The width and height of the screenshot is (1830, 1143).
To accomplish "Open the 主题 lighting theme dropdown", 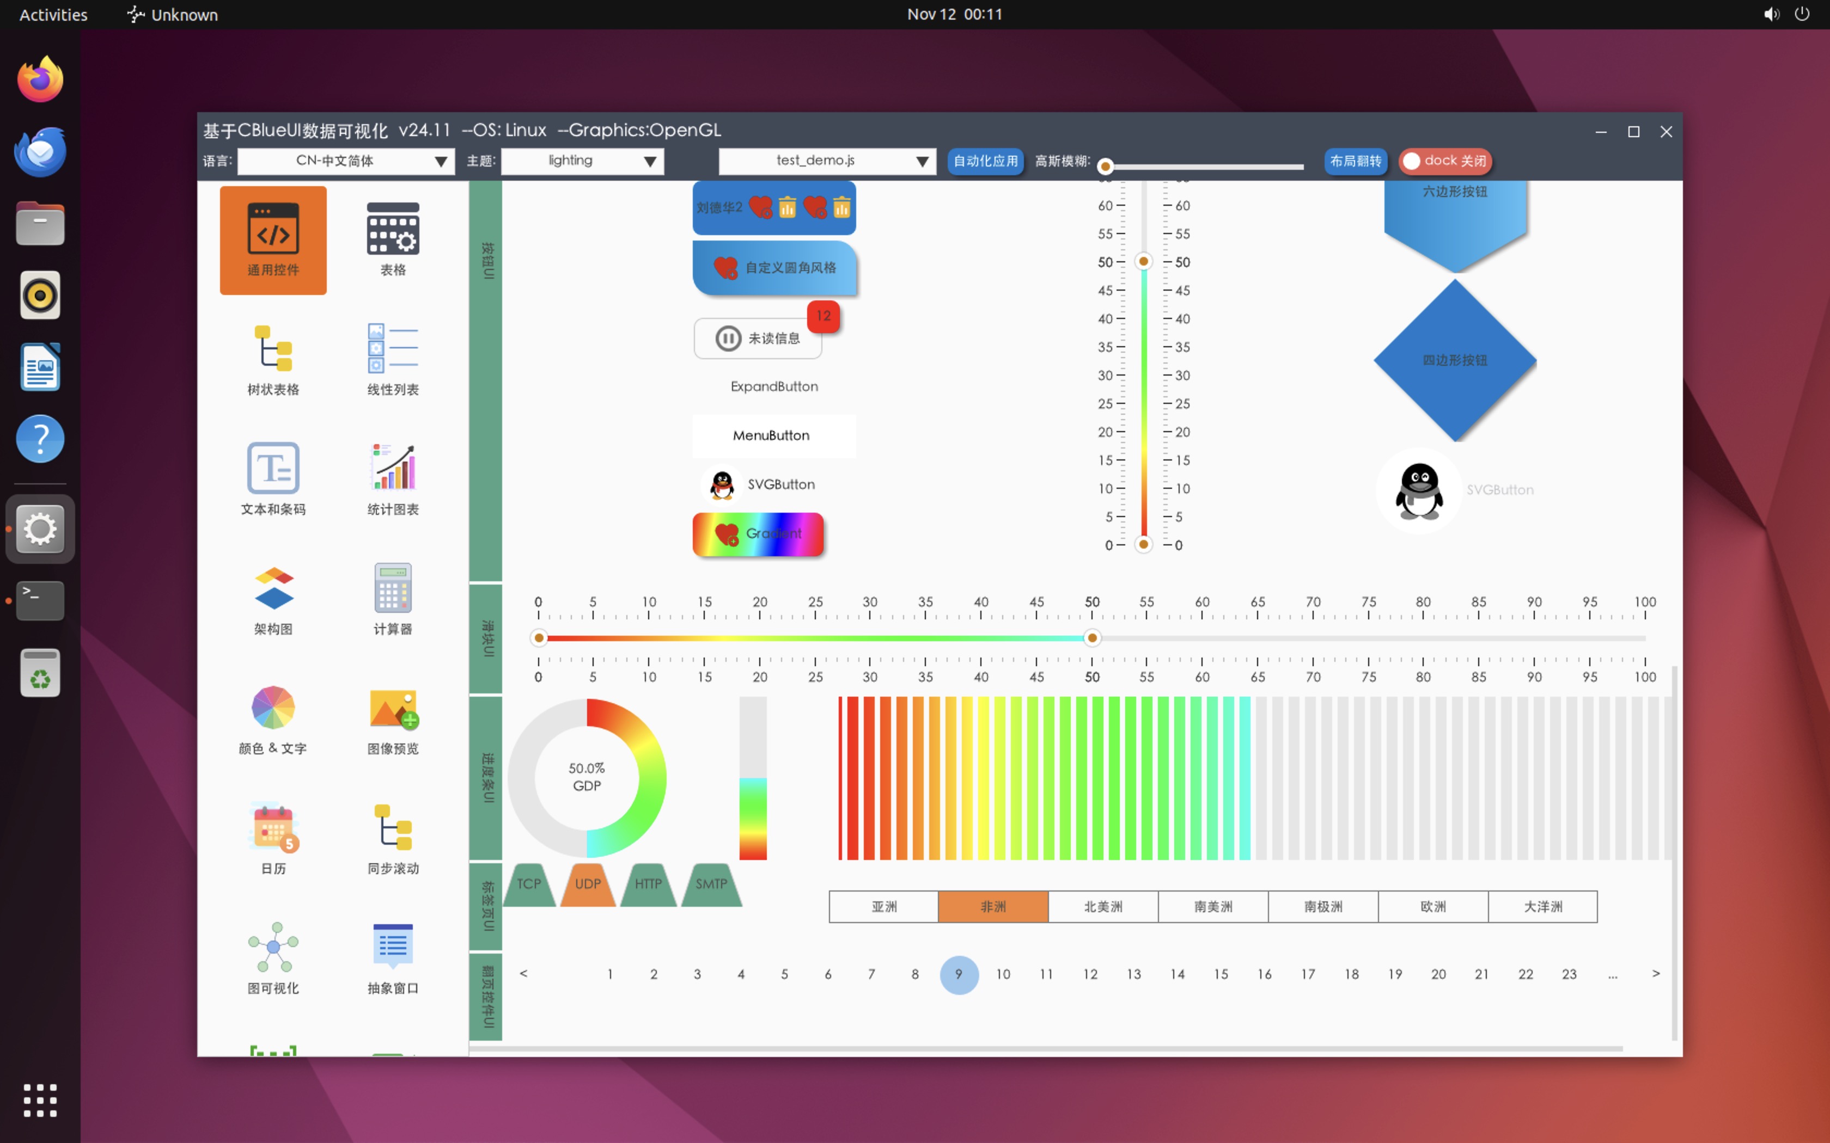I will [x=582, y=161].
